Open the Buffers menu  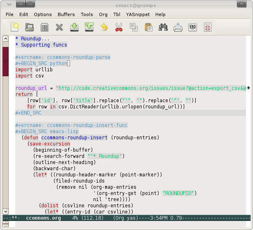pyautogui.click(x=66, y=14)
